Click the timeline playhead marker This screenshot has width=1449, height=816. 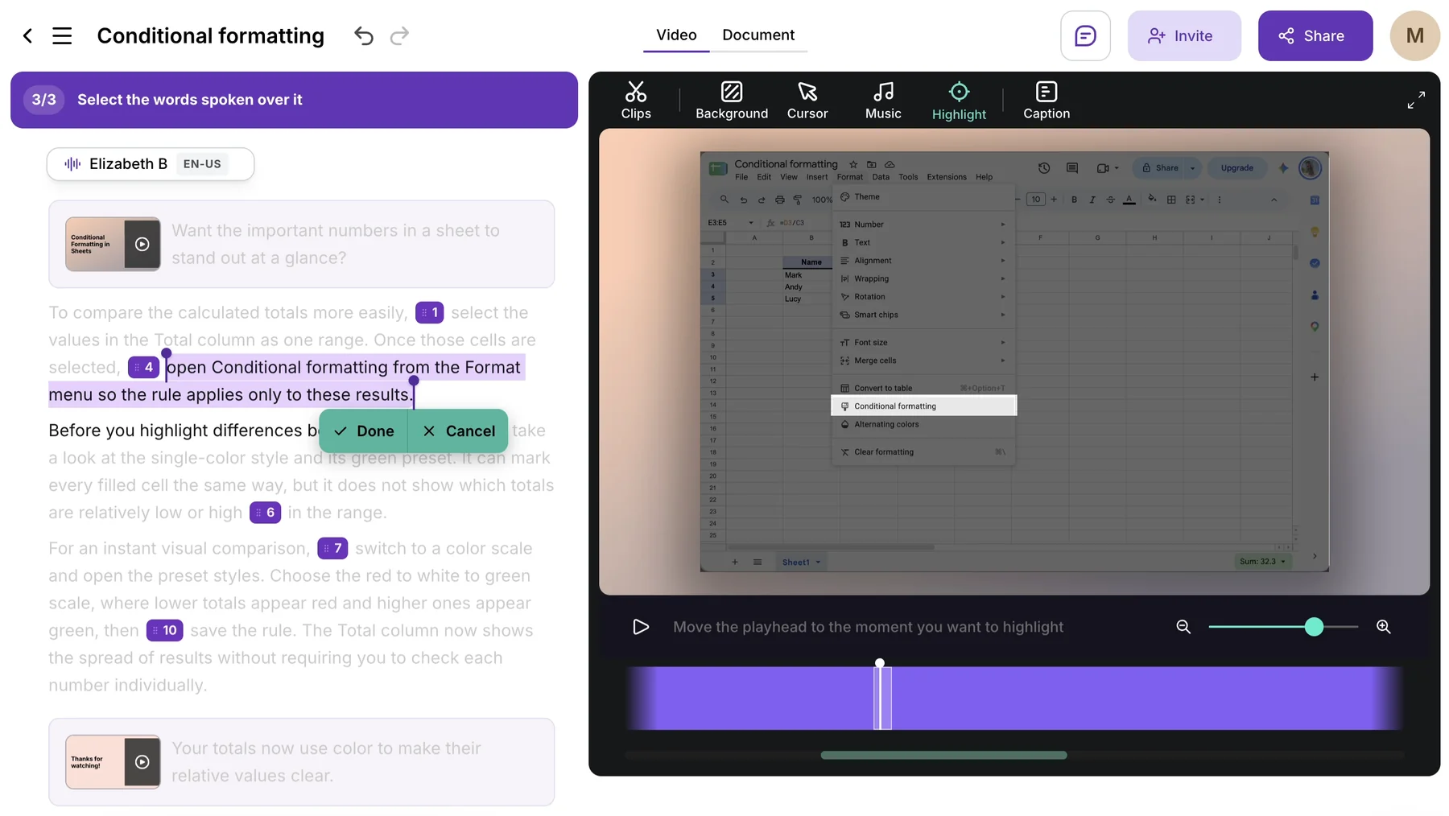coord(880,663)
